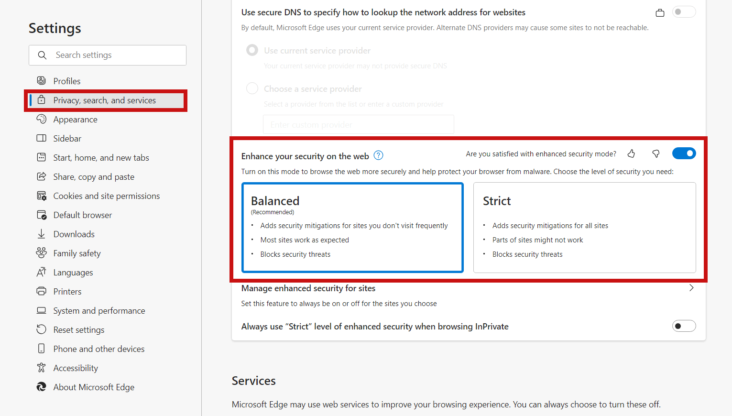The image size is (732, 416).
Task: Click the Downloads arrow icon
Action: [42, 234]
